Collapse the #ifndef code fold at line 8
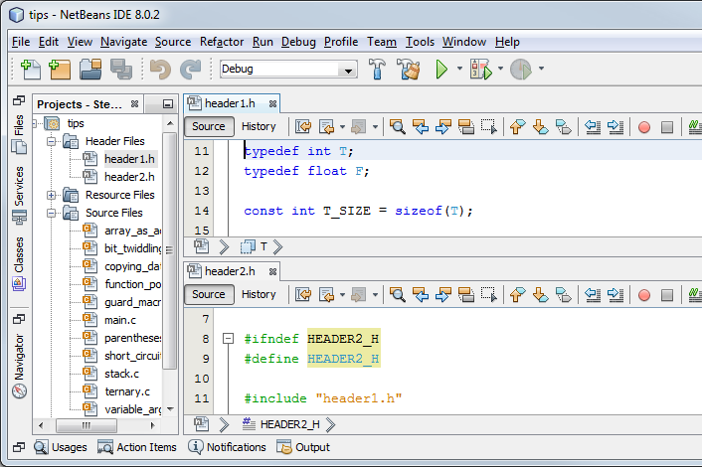The image size is (702, 467). coord(228,339)
